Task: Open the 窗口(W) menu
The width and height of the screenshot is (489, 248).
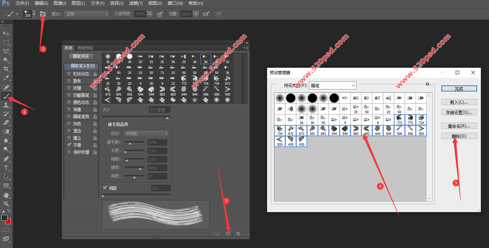Action: 175,3
